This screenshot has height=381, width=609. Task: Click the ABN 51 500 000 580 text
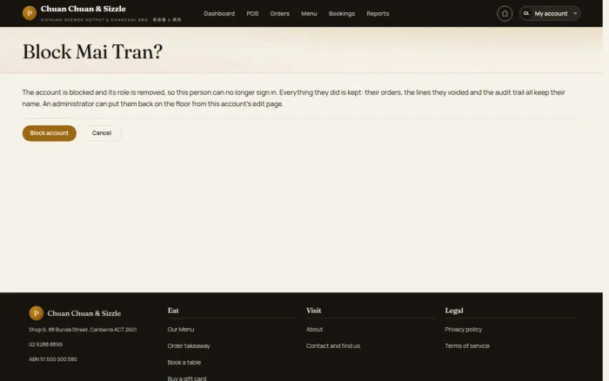click(53, 359)
